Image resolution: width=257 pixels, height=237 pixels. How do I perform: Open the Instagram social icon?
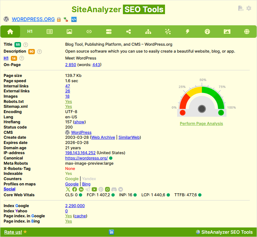[107, 189]
